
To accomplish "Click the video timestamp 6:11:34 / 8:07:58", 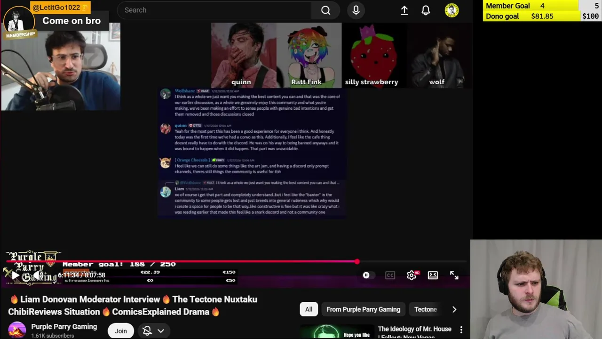I will point(81,275).
